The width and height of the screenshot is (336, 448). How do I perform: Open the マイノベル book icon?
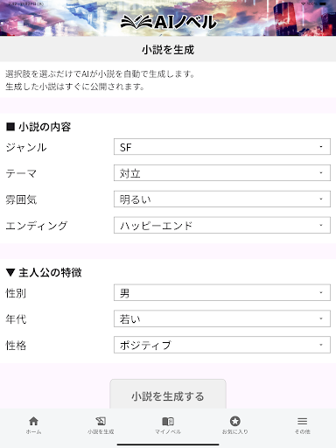(168, 421)
